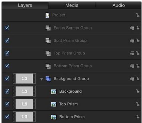Lock the Bottom Prism Group layer
The width and height of the screenshot is (142, 123).
pyautogui.click(x=137, y=66)
